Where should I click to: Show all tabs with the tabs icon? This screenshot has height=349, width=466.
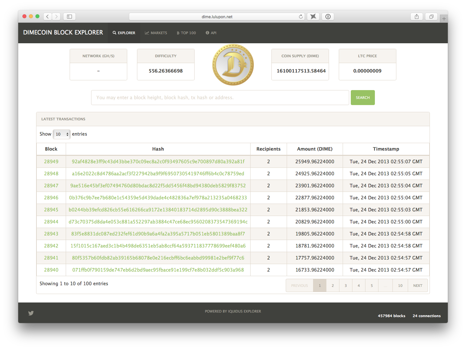[x=431, y=17]
